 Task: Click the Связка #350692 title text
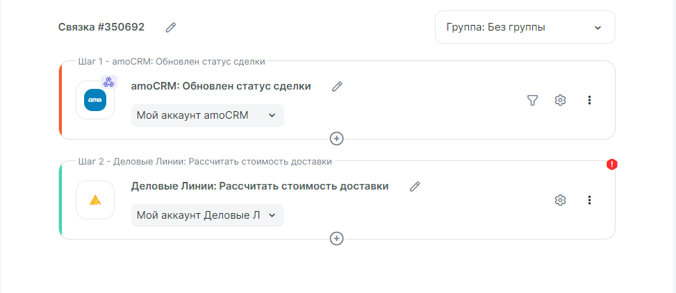(x=101, y=27)
